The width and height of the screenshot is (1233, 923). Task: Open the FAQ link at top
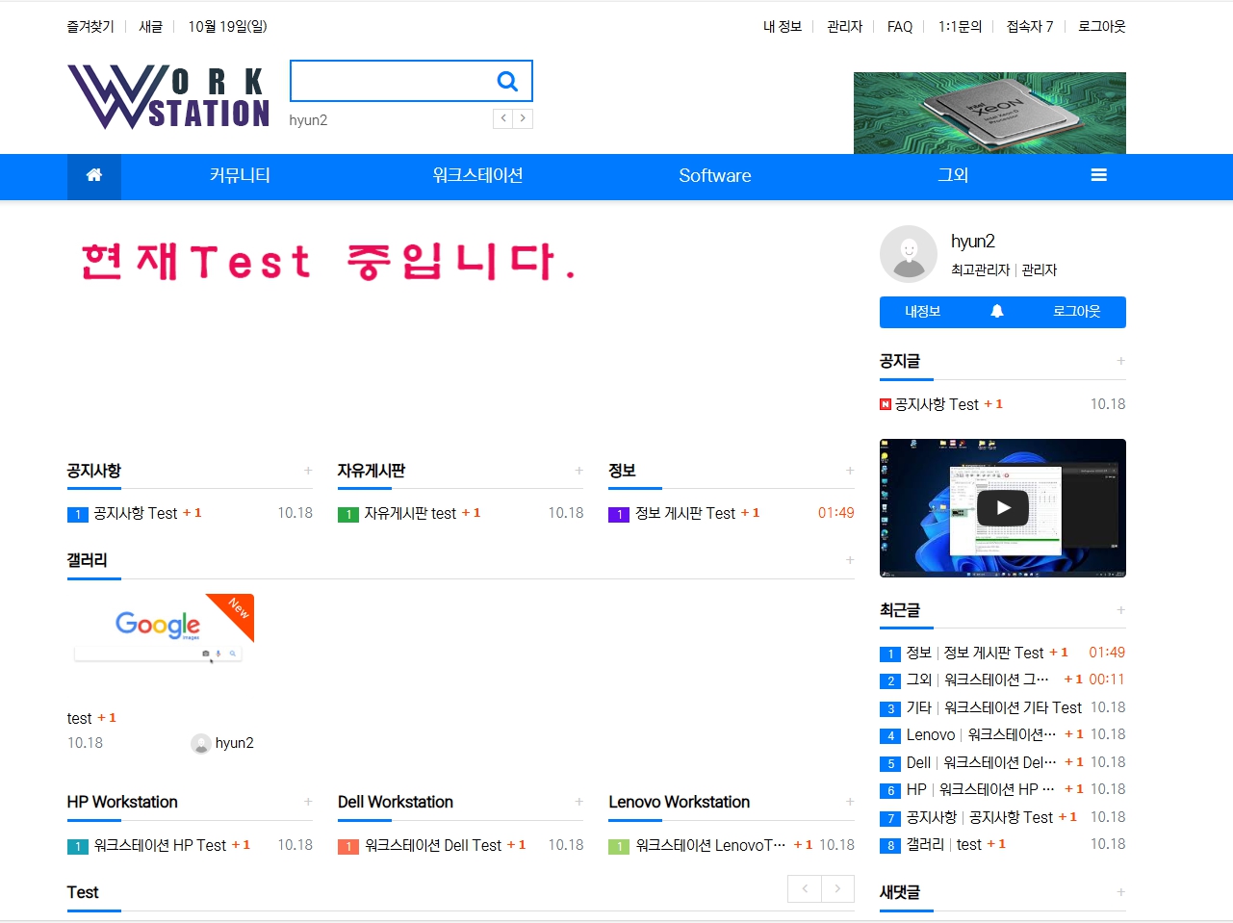(x=899, y=27)
